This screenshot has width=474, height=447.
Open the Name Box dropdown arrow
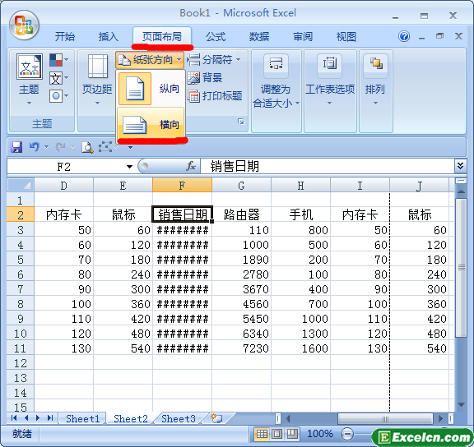pos(129,167)
